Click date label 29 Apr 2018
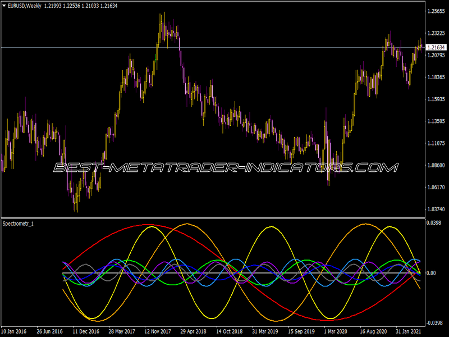The image size is (449, 337). pos(193,331)
